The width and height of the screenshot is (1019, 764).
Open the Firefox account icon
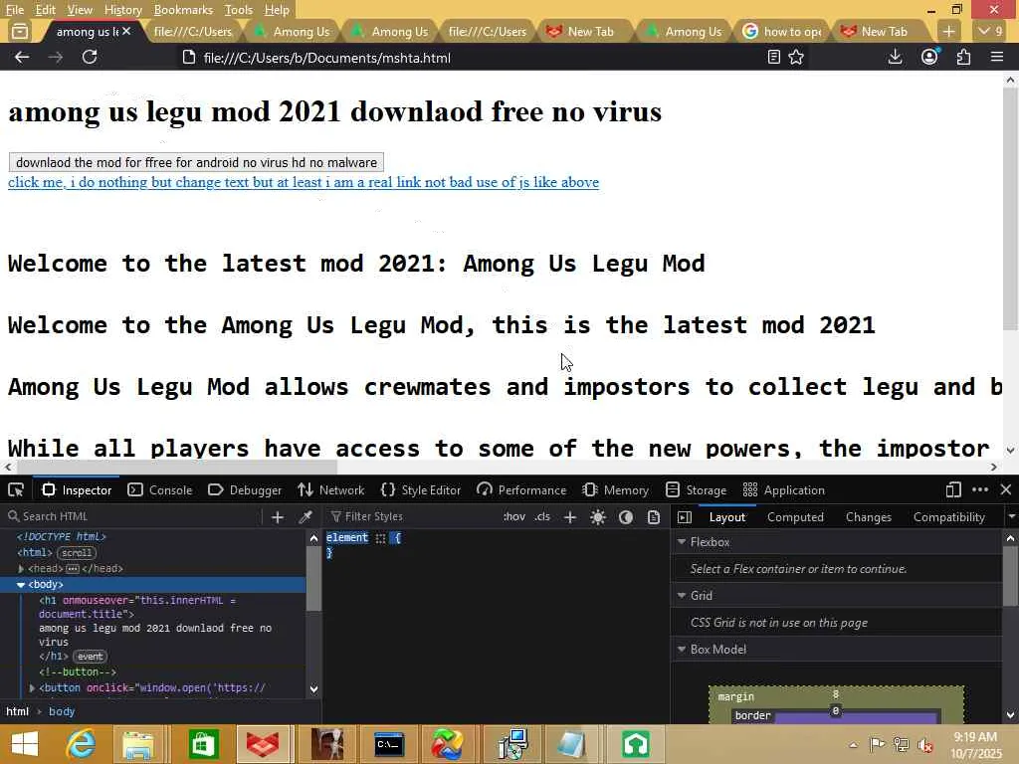(930, 57)
